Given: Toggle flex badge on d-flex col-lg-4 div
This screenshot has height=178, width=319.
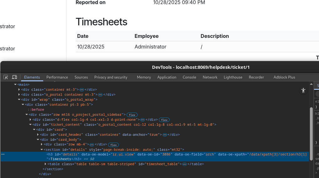Looking at the screenshot, I should tap(164, 120).
